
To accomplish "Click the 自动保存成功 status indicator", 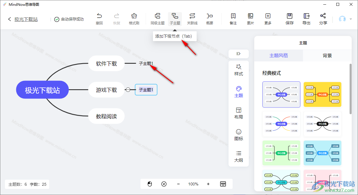I will (x=69, y=19).
